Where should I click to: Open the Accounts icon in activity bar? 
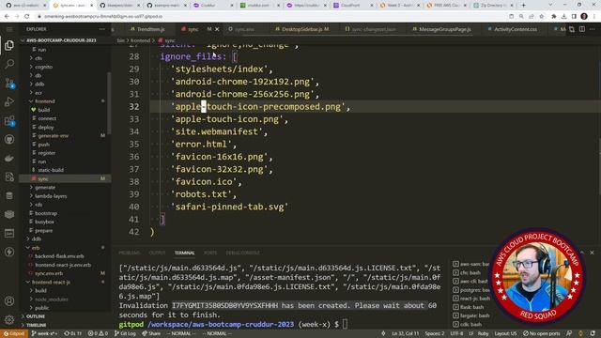(x=9, y=301)
